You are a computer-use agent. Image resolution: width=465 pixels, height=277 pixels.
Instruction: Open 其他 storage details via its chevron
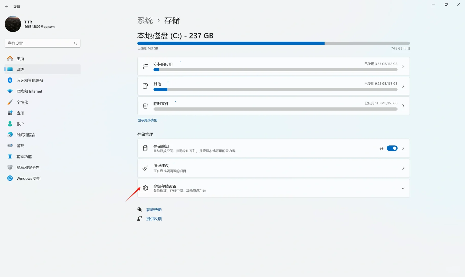pos(403,86)
